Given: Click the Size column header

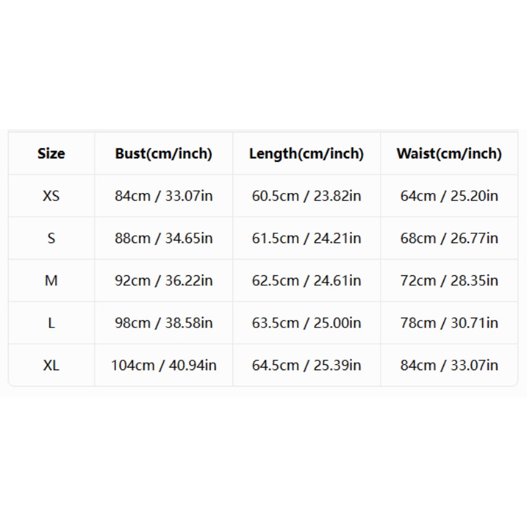Looking at the screenshot, I should (x=51, y=153).
